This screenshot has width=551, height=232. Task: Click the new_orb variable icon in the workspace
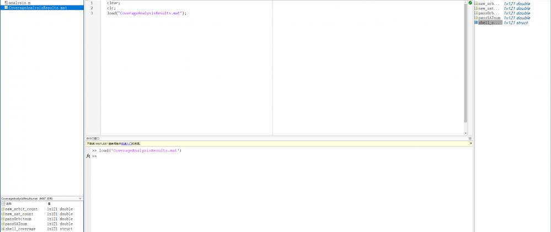[x=476, y=4]
